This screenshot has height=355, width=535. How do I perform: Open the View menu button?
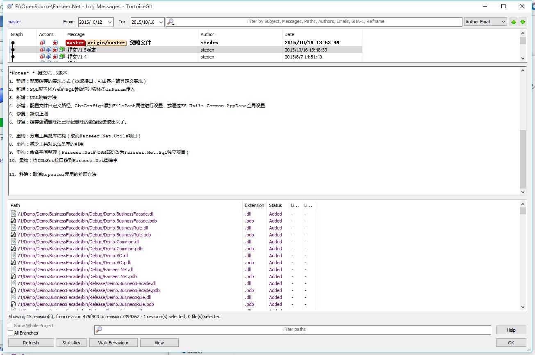tap(159, 343)
